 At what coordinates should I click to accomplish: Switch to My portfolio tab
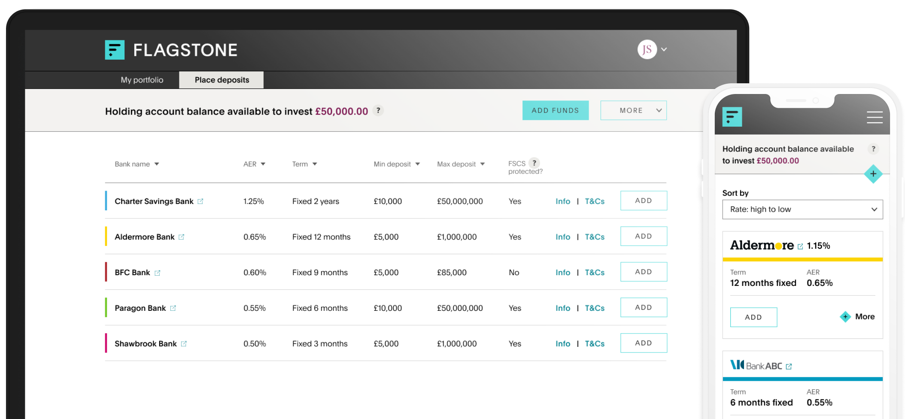pos(142,80)
